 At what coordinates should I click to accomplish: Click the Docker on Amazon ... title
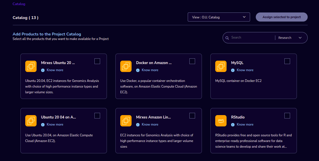click(x=154, y=63)
